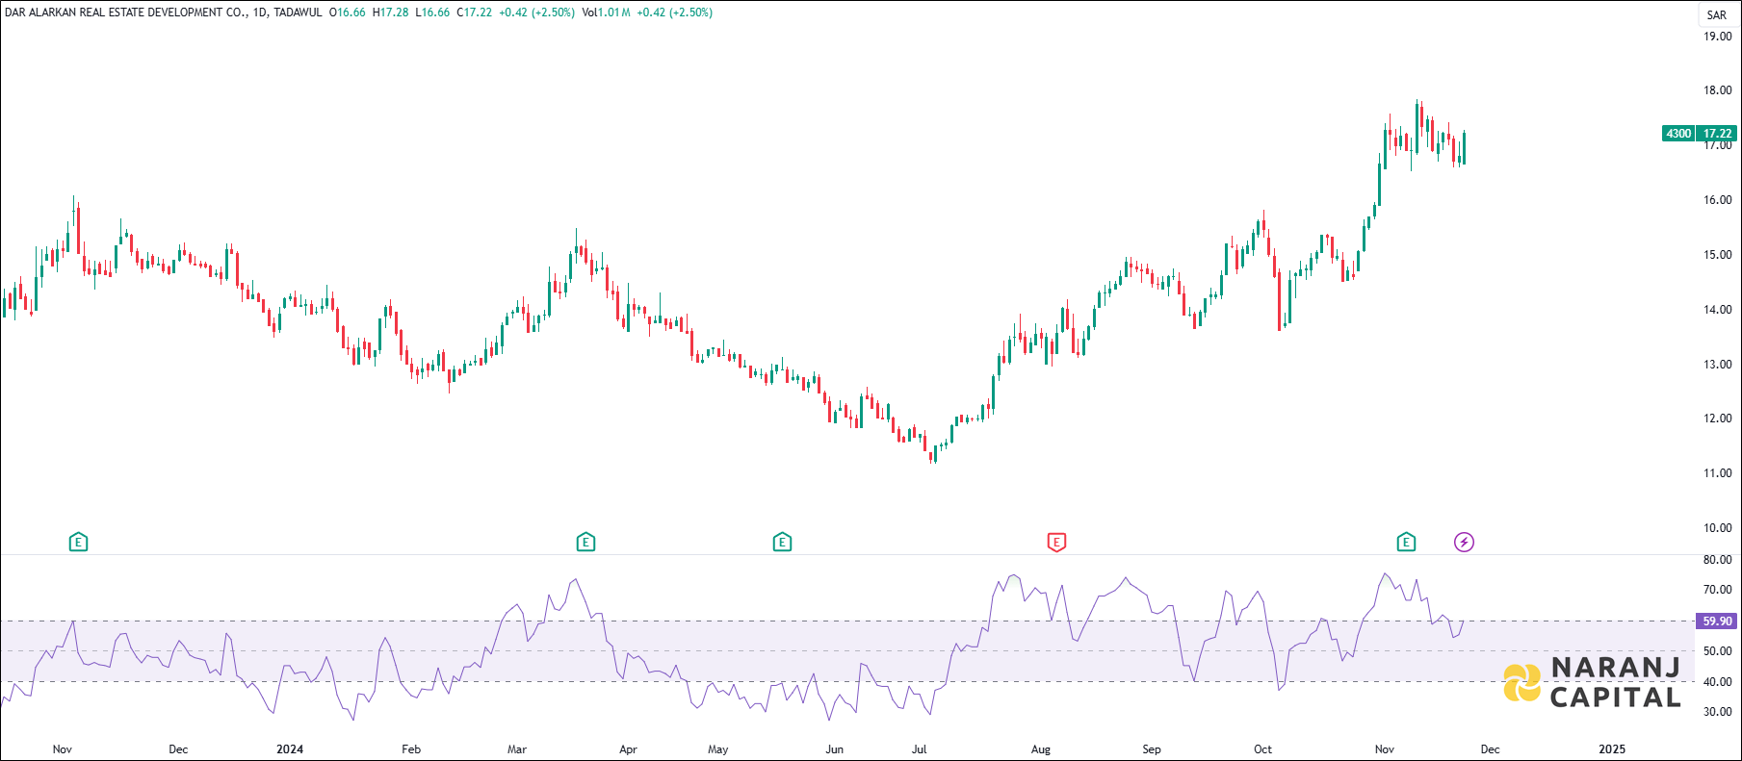Click the TADAWUL exchange label
Image resolution: width=1742 pixels, height=761 pixels.
[298, 13]
